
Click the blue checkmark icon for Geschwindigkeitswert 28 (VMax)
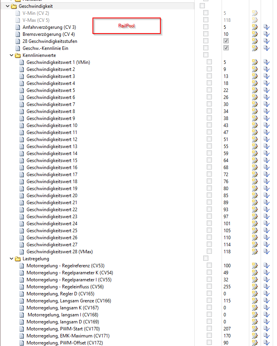(x=266, y=251)
